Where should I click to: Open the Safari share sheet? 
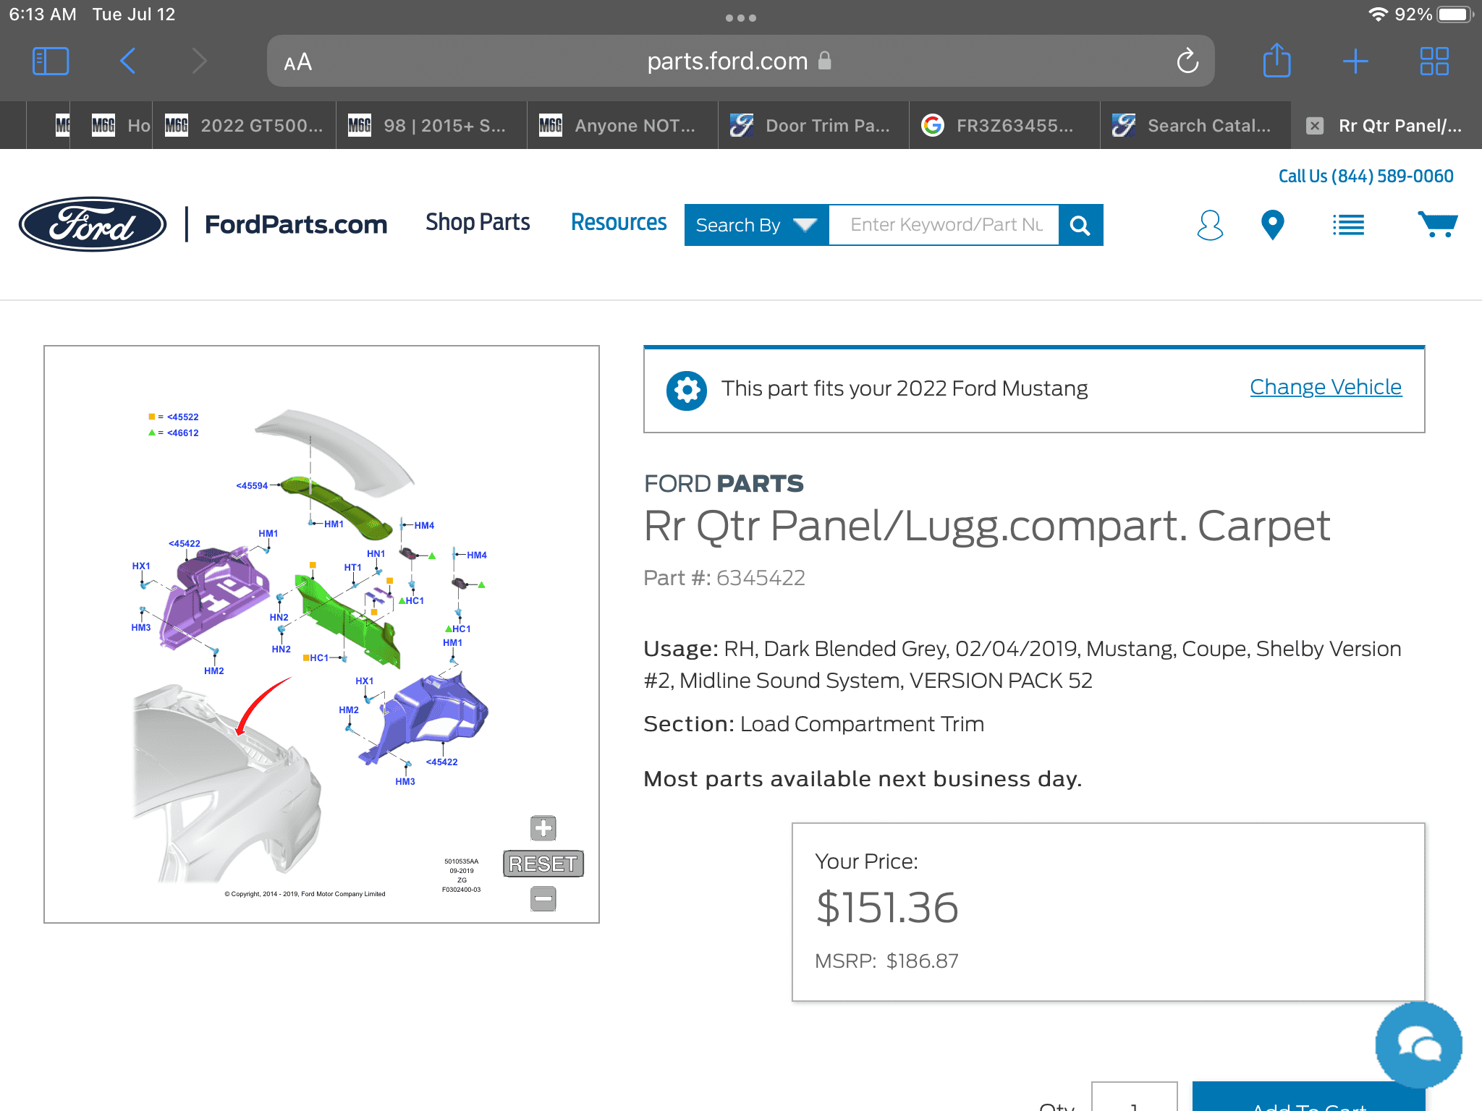click(1276, 60)
